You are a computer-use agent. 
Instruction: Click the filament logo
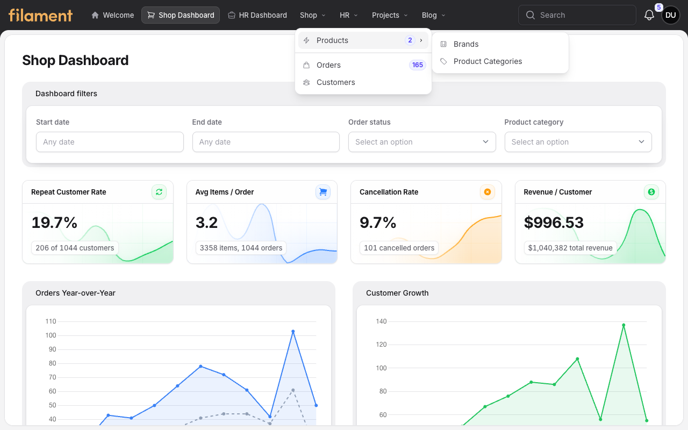41,15
